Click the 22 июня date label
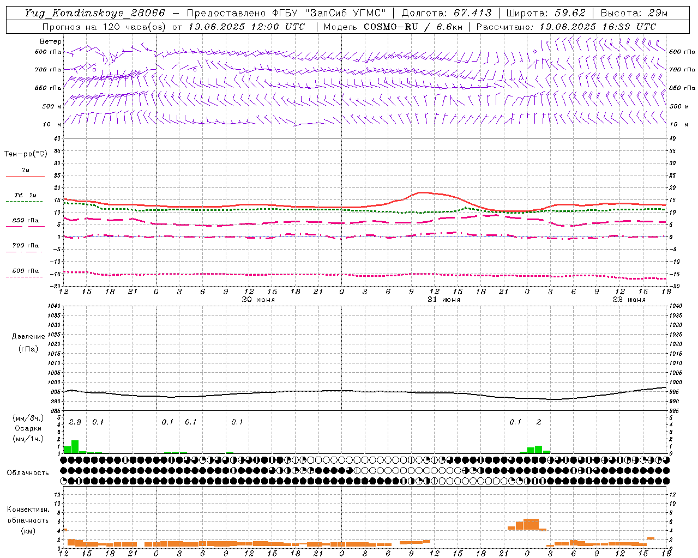The image size is (698, 558). tap(629, 300)
